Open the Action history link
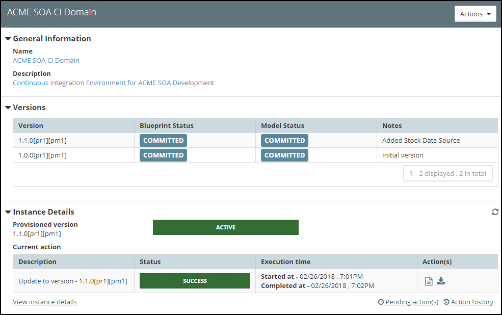The width and height of the screenshot is (502, 315). 472,302
